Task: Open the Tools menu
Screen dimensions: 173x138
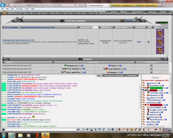Action: coord(27,9)
